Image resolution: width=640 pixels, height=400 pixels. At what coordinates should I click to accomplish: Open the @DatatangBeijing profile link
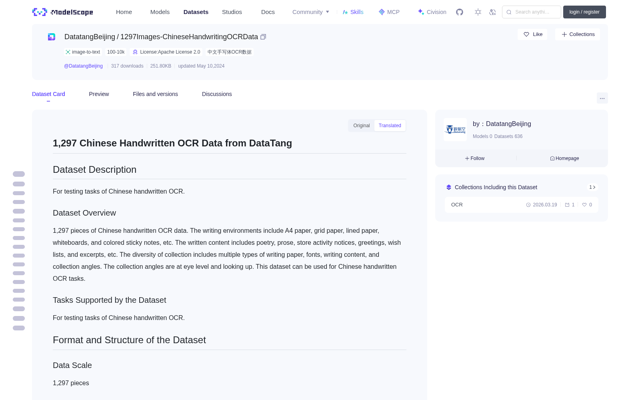pos(83,66)
